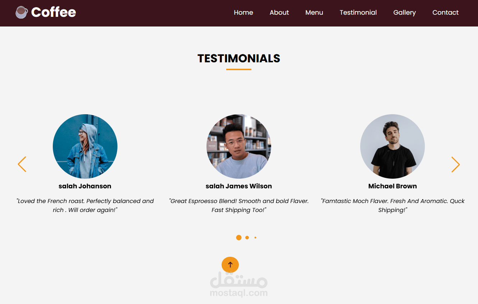The width and height of the screenshot is (478, 304).
Task: Click the French roast testimonial quote
Action: 85,206
